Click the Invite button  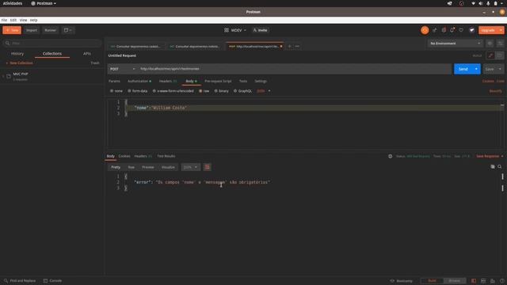(261, 30)
